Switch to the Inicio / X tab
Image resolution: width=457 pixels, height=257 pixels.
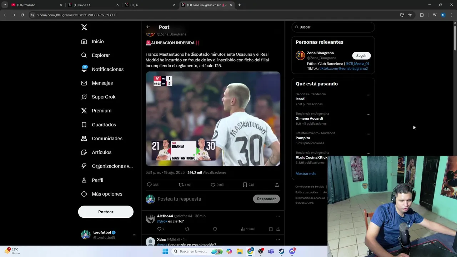tap(93, 5)
